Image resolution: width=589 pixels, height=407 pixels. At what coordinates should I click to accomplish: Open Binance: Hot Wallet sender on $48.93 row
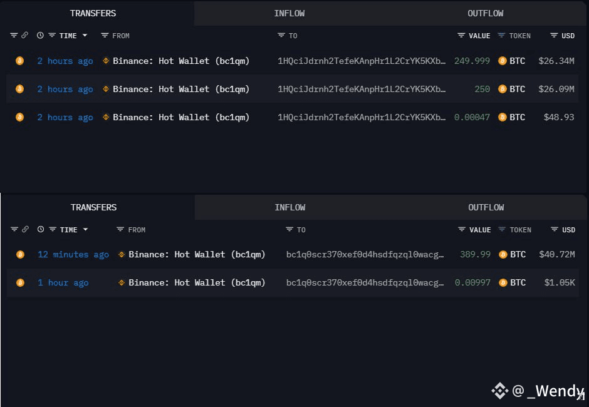(181, 118)
